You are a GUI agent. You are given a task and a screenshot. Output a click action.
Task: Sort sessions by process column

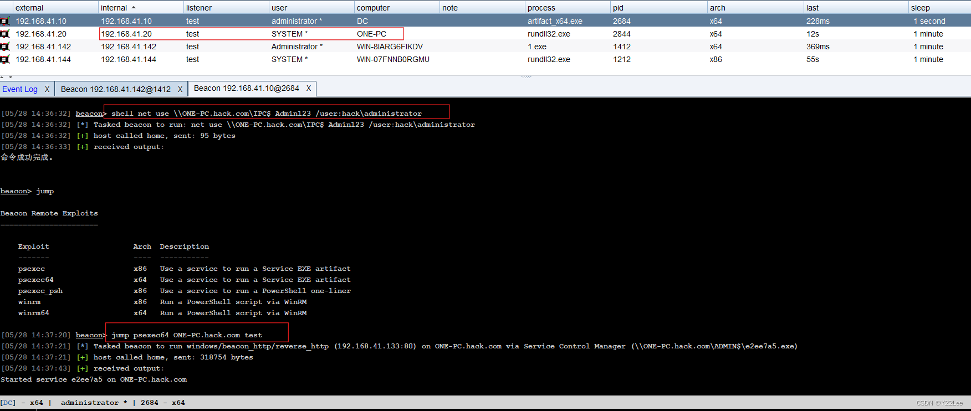click(x=568, y=8)
